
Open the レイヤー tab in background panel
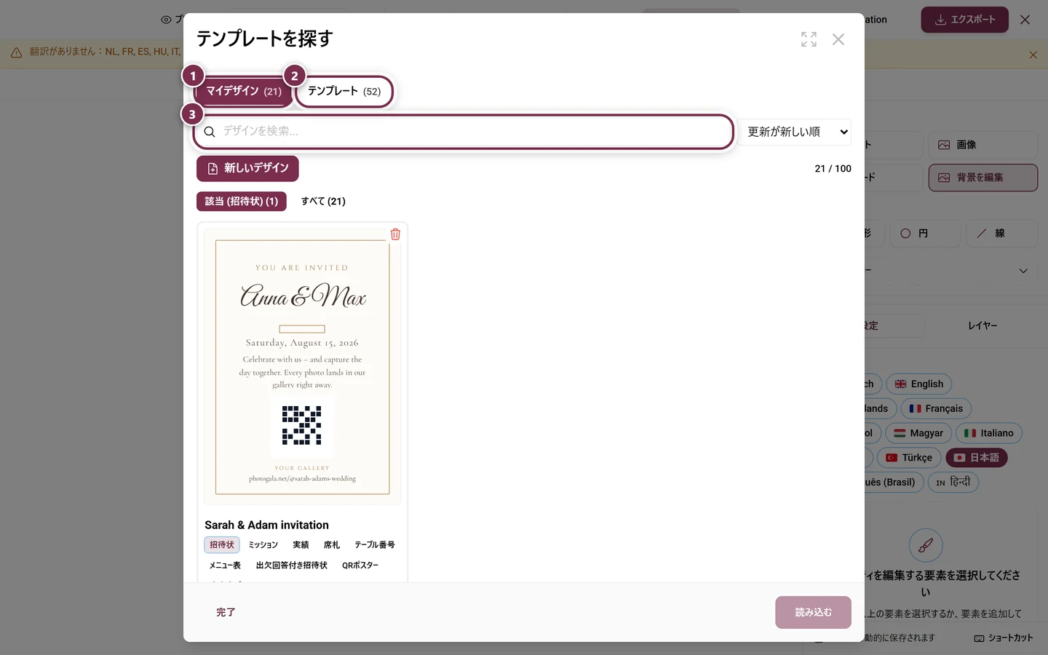pos(982,325)
